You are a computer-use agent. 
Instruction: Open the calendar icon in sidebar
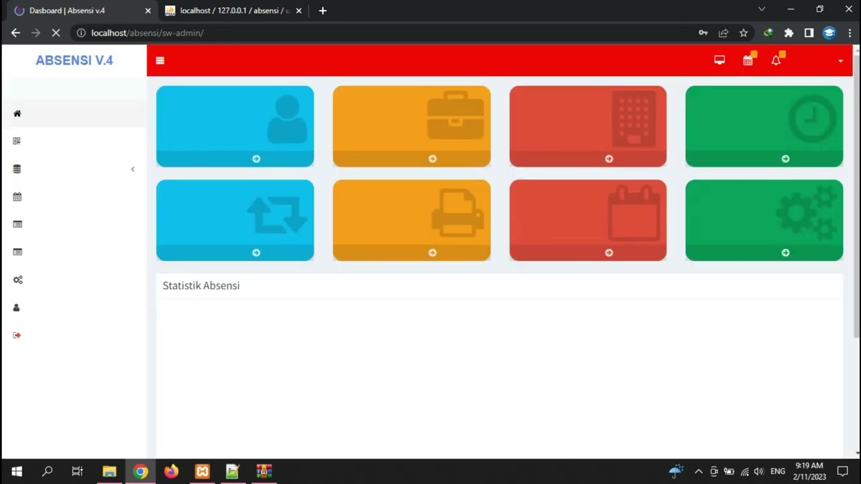coord(17,197)
